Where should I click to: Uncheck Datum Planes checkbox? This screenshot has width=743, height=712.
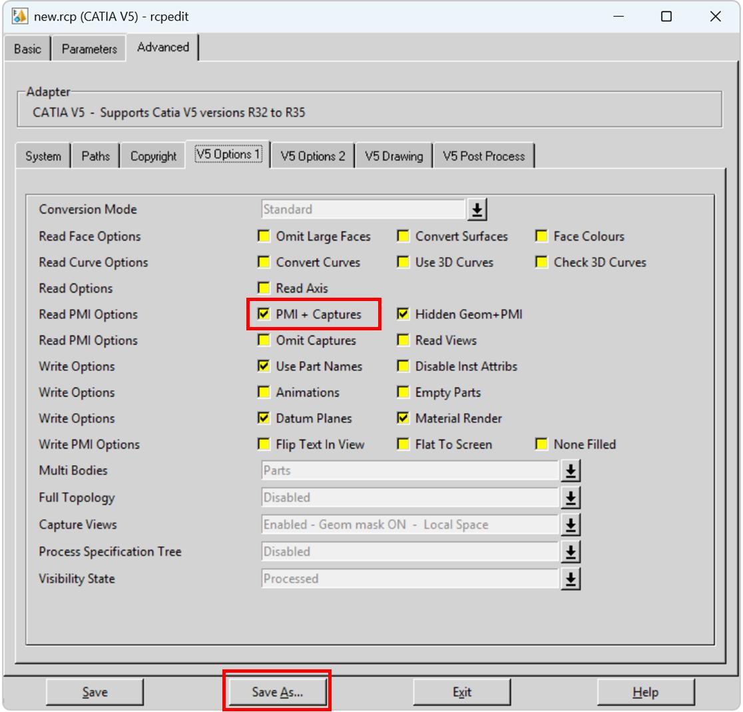pos(264,418)
